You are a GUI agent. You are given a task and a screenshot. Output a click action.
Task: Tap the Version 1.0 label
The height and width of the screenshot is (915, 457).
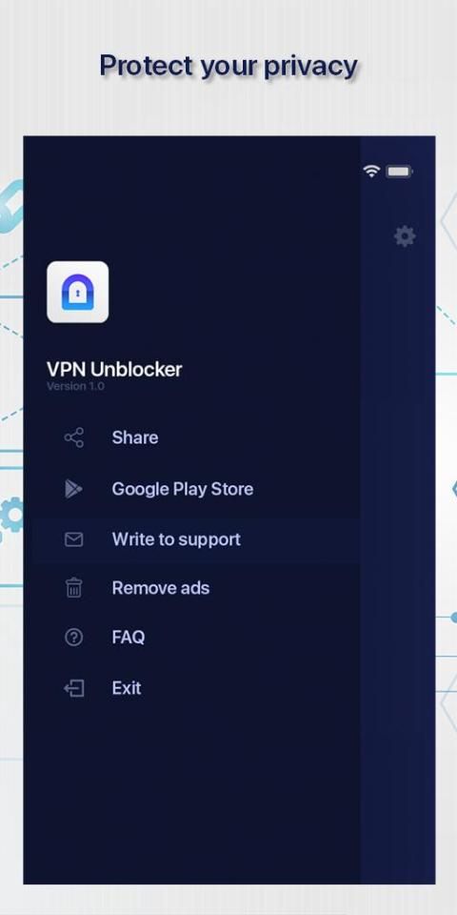point(75,386)
